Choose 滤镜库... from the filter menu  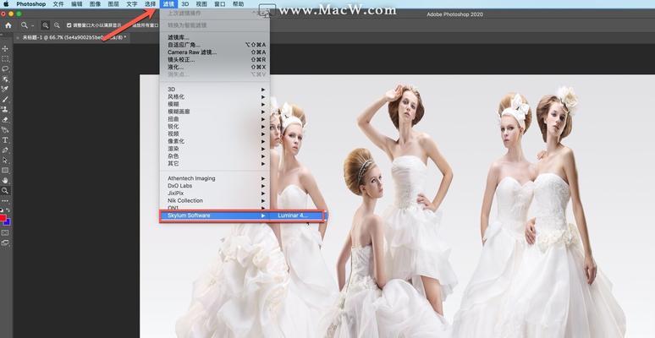pos(215,37)
